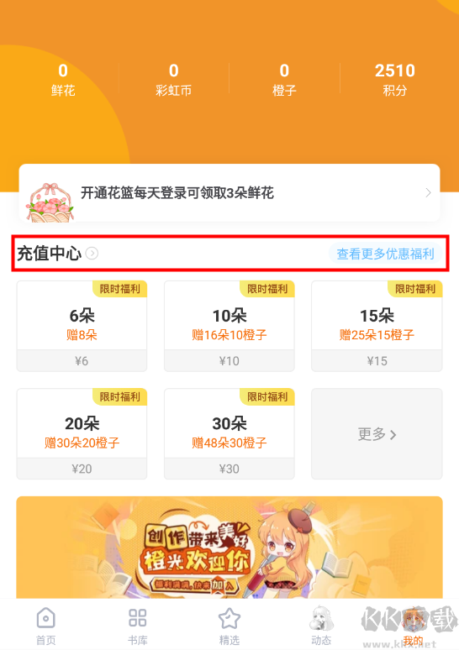Viewport: 459px width, 650px height.
Task: Select the 10朵 recharge package
Action: [x=229, y=326]
